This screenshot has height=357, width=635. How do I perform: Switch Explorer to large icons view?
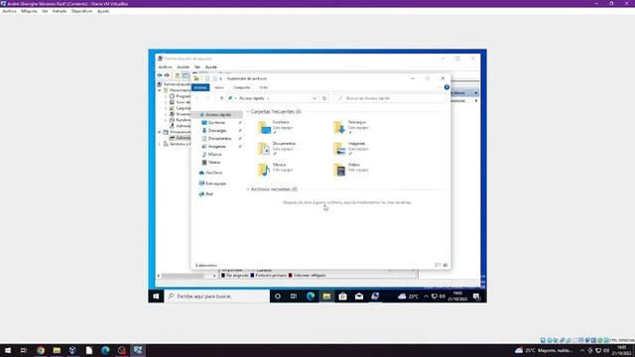445,265
